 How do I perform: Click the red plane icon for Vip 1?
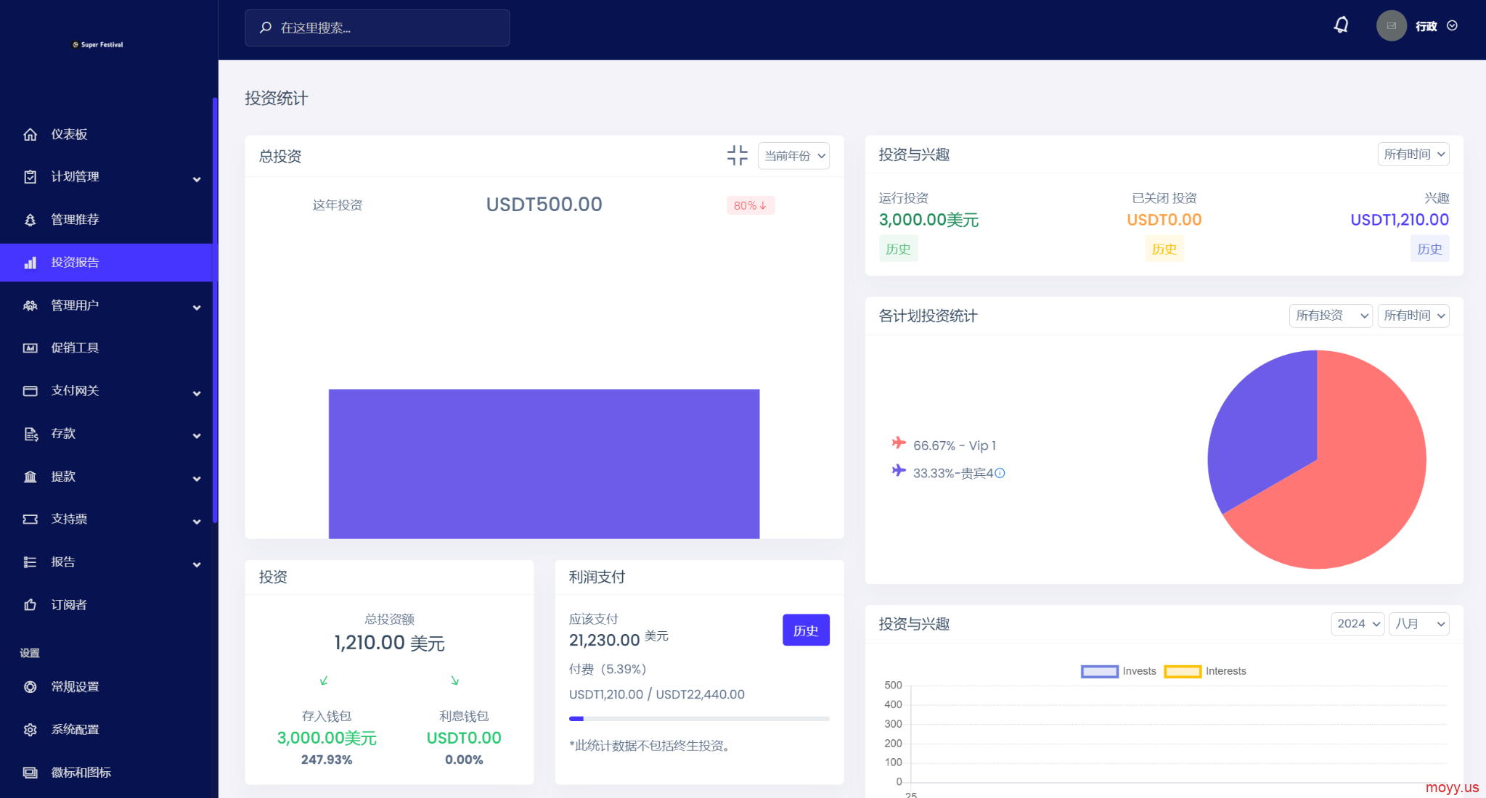[x=899, y=443]
